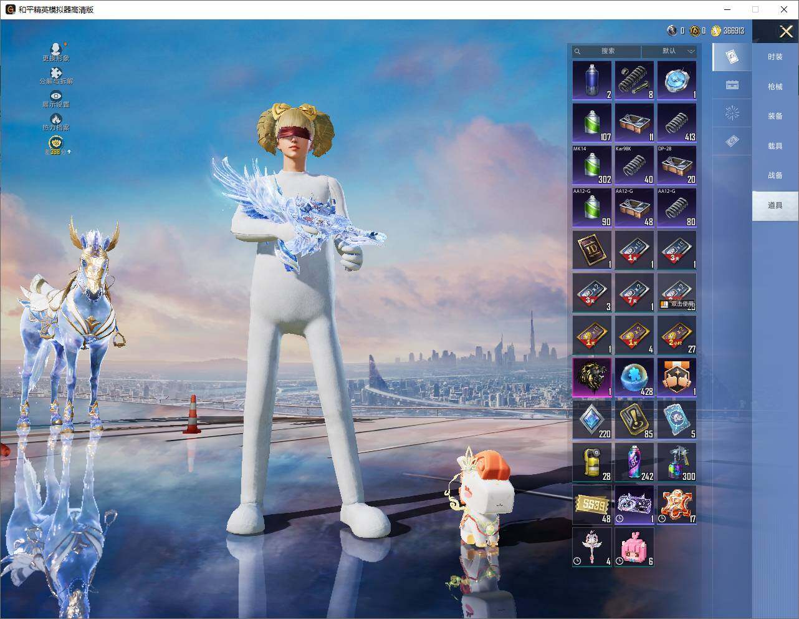This screenshot has height=619, width=799.
Task: Select the card-icon sub-category tab
Action: tap(732, 57)
